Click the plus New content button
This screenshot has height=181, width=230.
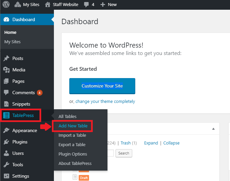click(x=108, y=5)
